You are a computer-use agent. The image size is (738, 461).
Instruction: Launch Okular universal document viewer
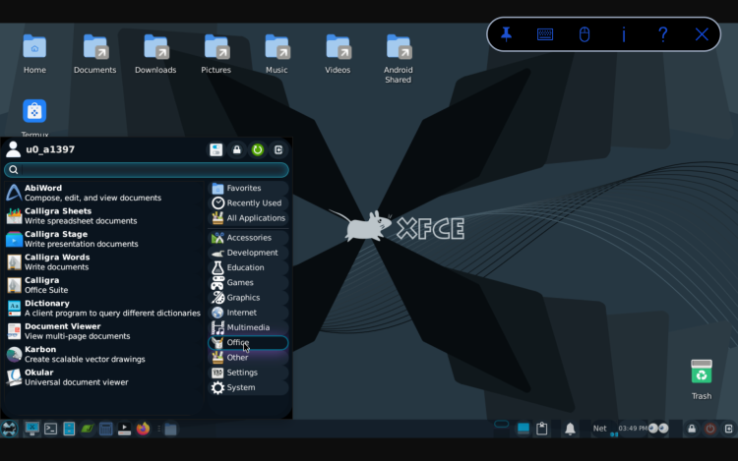pos(103,376)
